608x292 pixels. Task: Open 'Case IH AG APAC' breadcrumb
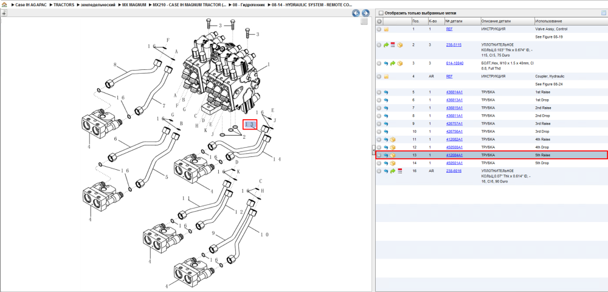click(30, 5)
